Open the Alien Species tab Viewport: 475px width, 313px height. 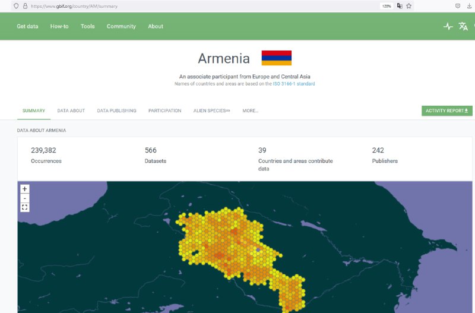point(211,110)
